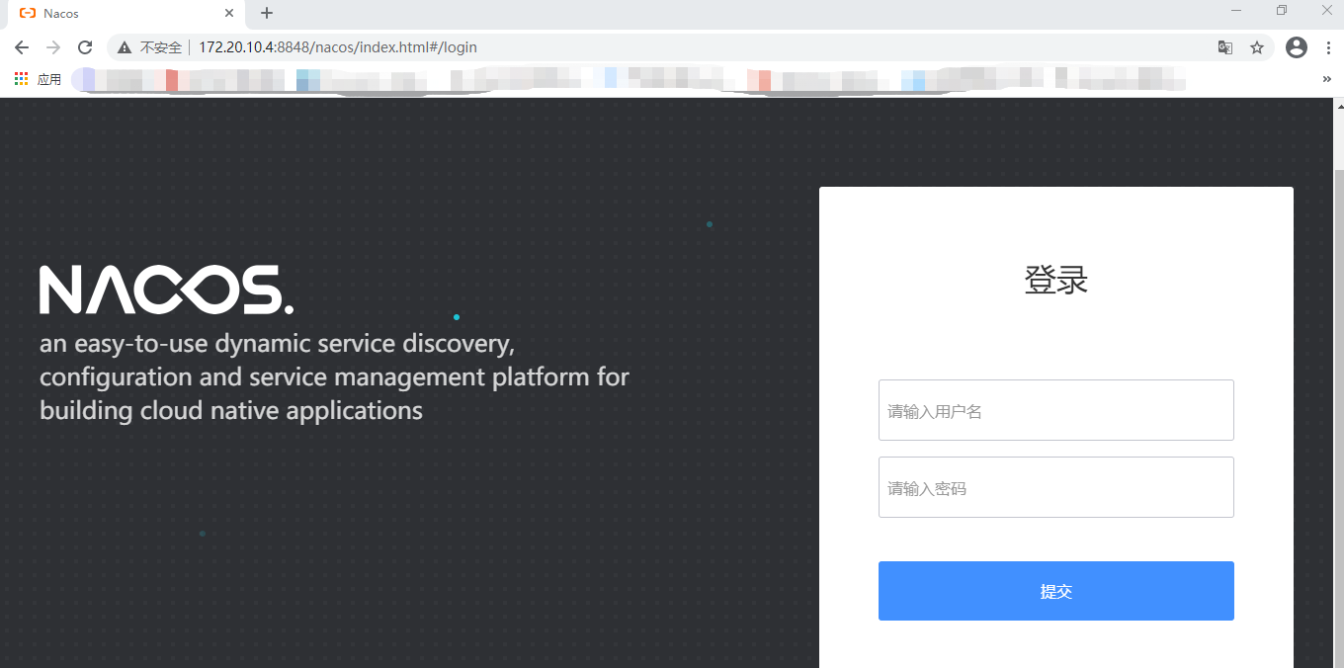Open the Chrome profile avatar
1344x668 pixels.
coord(1297,47)
